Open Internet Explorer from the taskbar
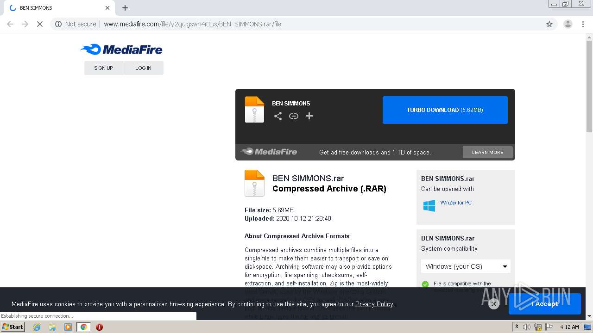 (x=37, y=327)
